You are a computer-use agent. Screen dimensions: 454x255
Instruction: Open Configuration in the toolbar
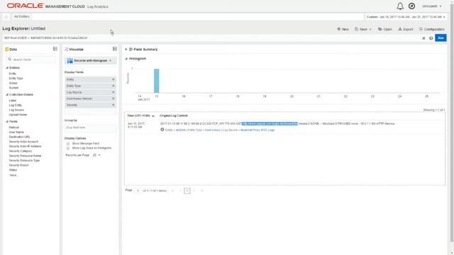click(x=431, y=29)
